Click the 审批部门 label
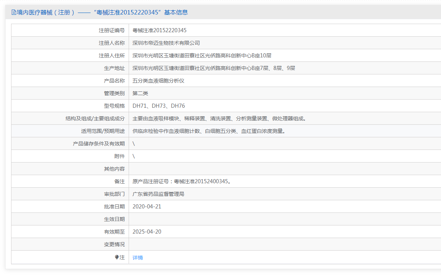This screenshot has width=441, height=278. [114, 194]
